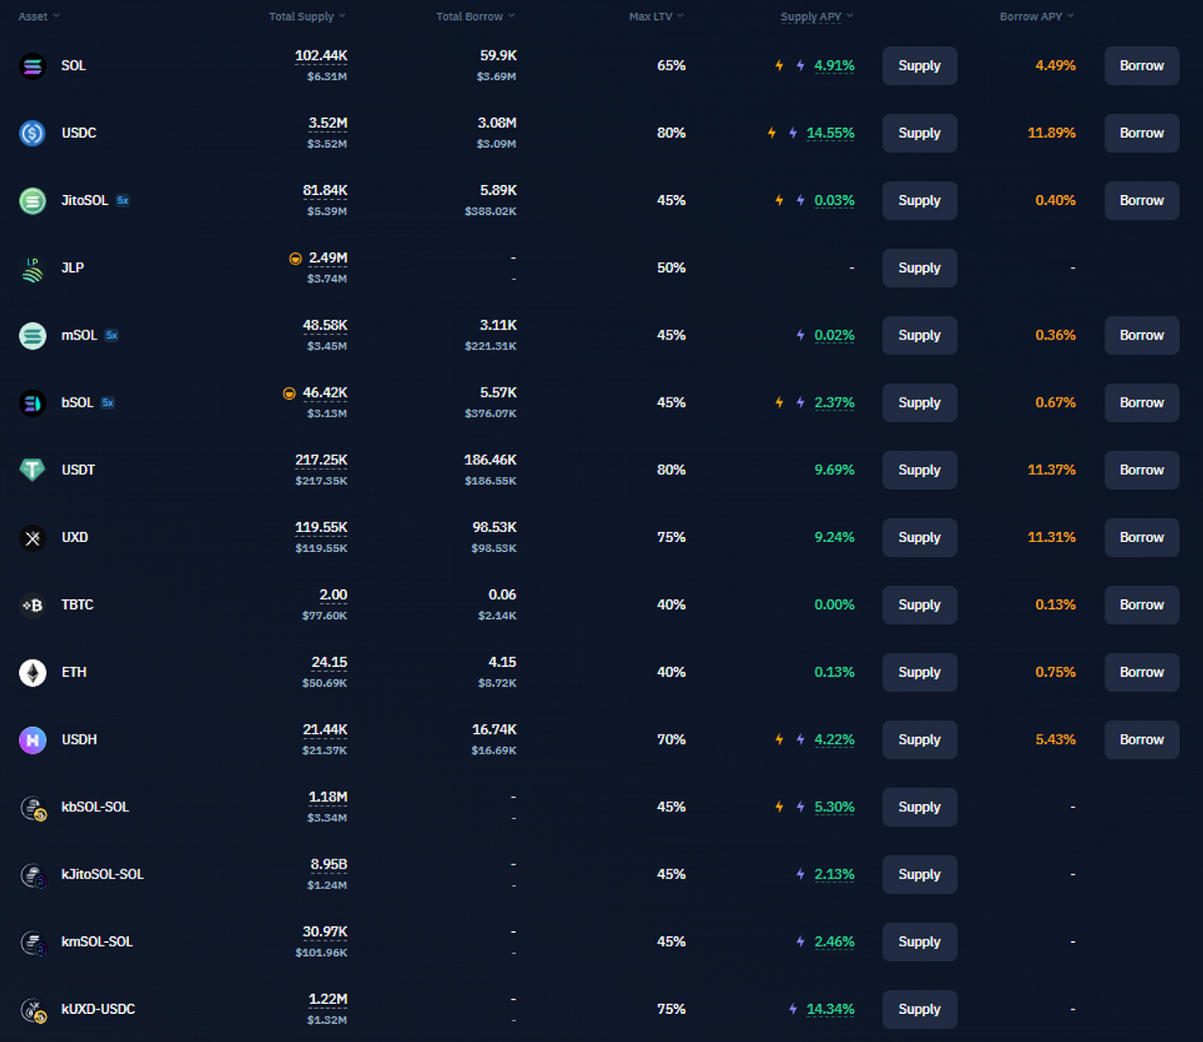1203x1042 pixels.
Task: Supply SOL using its Supply button
Action: point(920,66)
